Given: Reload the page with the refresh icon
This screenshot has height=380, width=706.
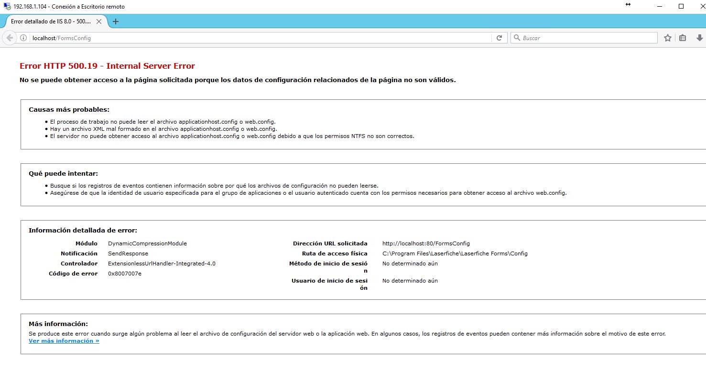Looking at the screenshot, I should 499,38.
